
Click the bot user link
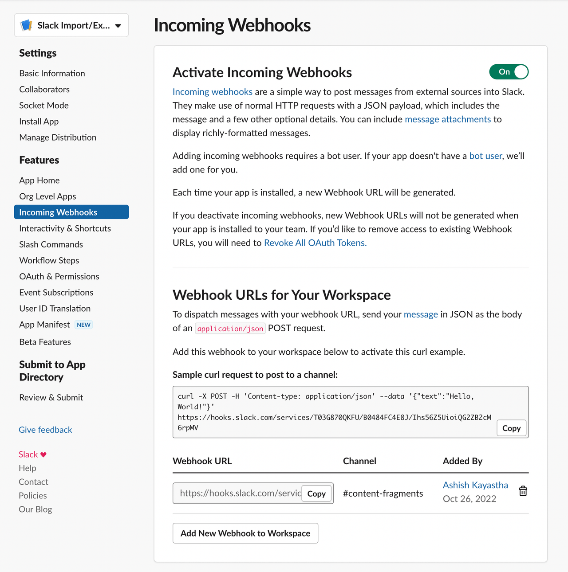pos(485,156)
